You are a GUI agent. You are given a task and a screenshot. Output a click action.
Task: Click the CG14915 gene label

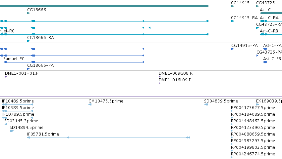click(240, 3)
